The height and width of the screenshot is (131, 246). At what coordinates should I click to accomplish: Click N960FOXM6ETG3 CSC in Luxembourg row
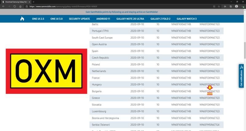[209, 111]
